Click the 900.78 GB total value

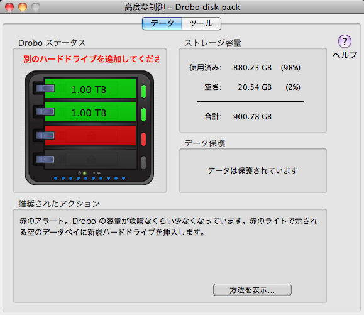[252, 117]
